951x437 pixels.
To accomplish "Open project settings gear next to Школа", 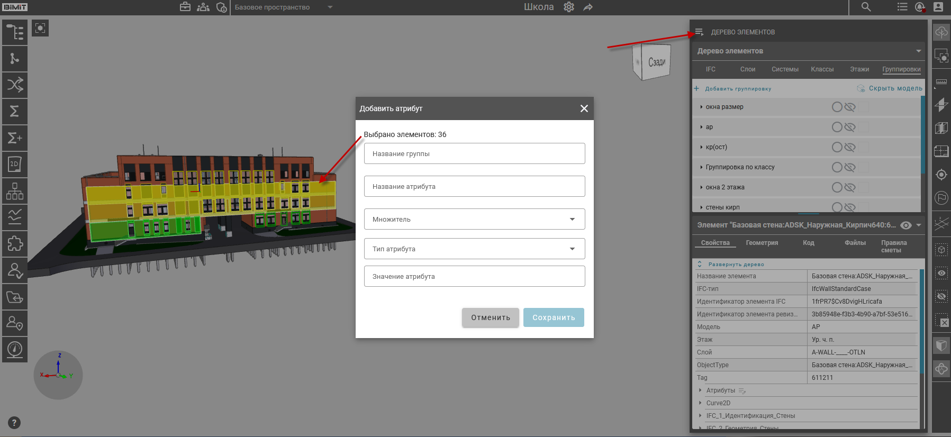I will pyautogui.click(x=569, y=7).
